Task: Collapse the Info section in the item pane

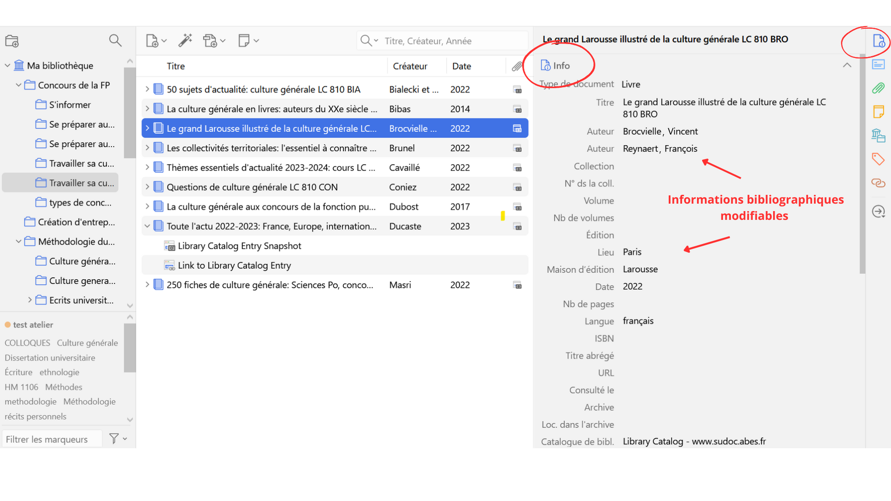Action: 847,65
